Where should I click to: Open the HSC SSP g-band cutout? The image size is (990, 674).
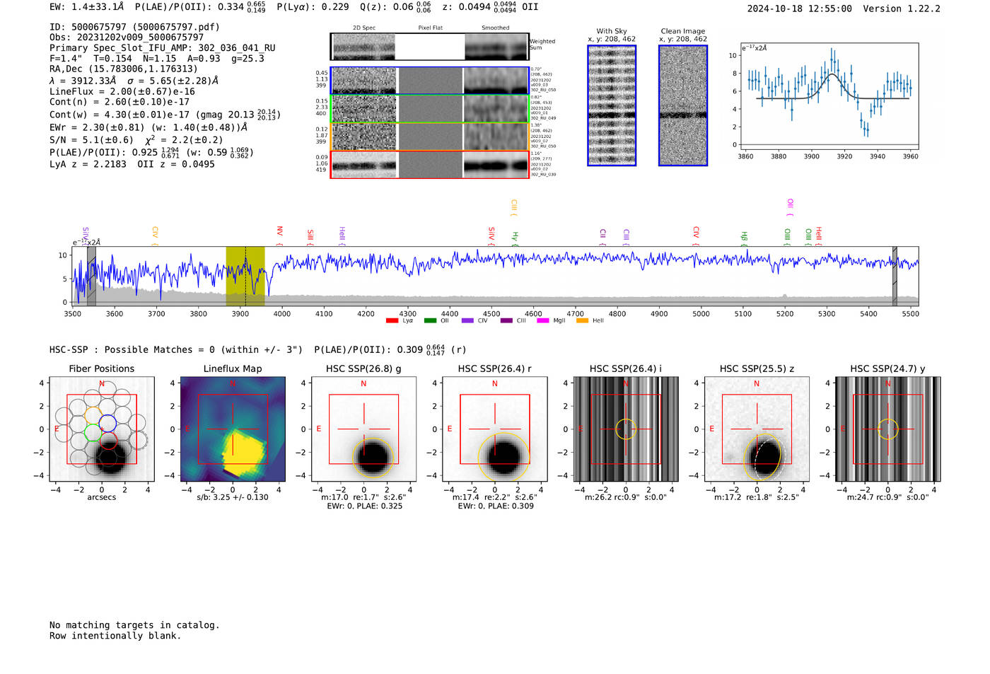pos(363,429)
